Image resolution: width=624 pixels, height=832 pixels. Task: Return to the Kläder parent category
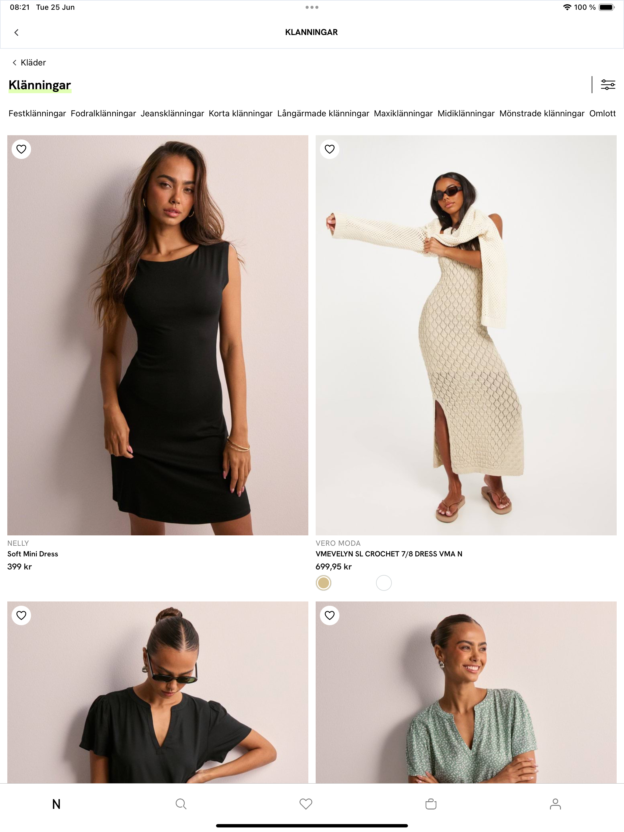(x=29, y=62)
